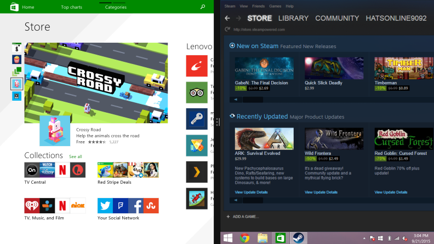Open the Crossy Road featured banner
Image resolution: width=434 pixels, height=244 pixels.
[96, 83]
